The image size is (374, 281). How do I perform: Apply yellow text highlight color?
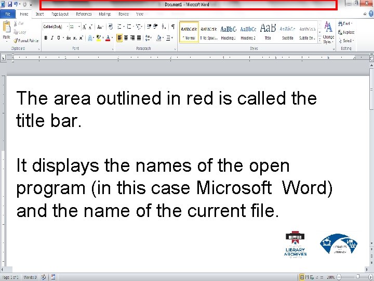(x=99, y=38)
